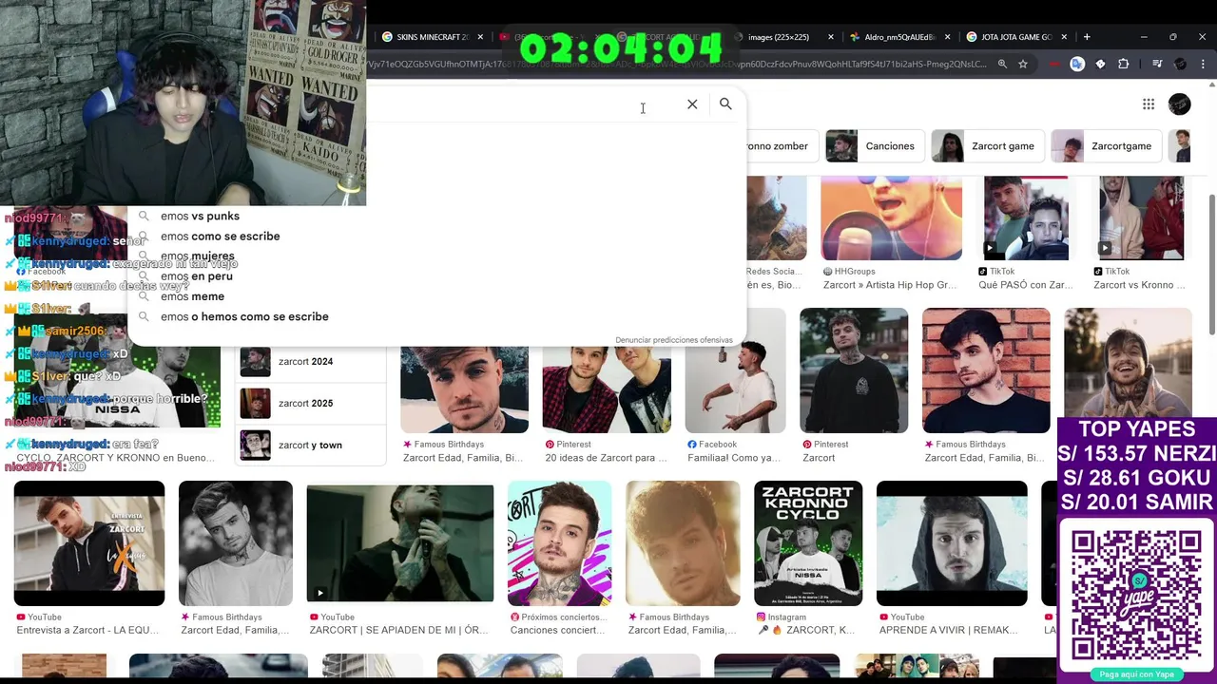Open ZARCORT SE APIADEN DE MI video thumbnail
This screenshot has height=684, width=1217.
[x=400, y=543]
